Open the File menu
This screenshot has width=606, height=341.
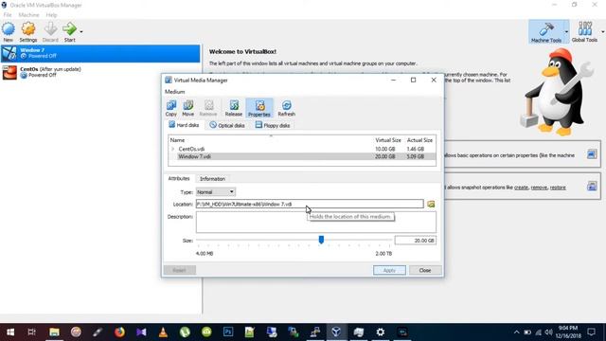8,15
